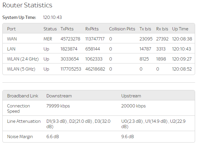Click the WLAN (2.4 GHz) row label
The width and height of the screenshot is (201, 147).
[23, 59]
